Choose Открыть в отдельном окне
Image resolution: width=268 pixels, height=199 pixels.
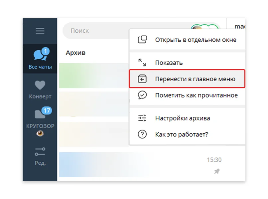click(187, 40)
